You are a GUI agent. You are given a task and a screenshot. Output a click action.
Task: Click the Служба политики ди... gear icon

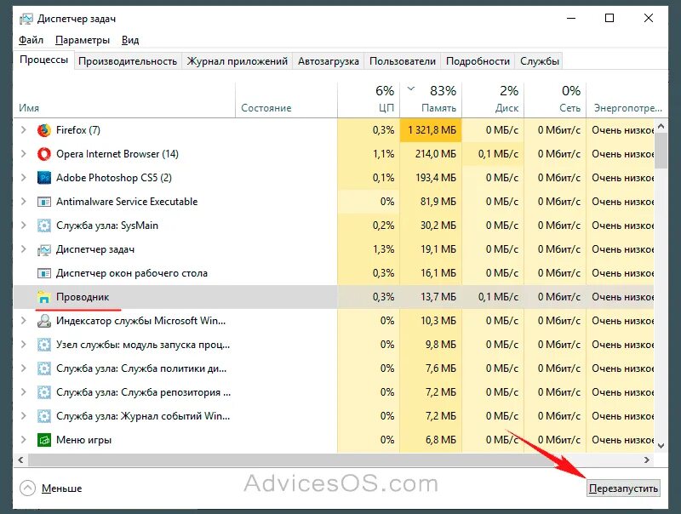[44, 368]
